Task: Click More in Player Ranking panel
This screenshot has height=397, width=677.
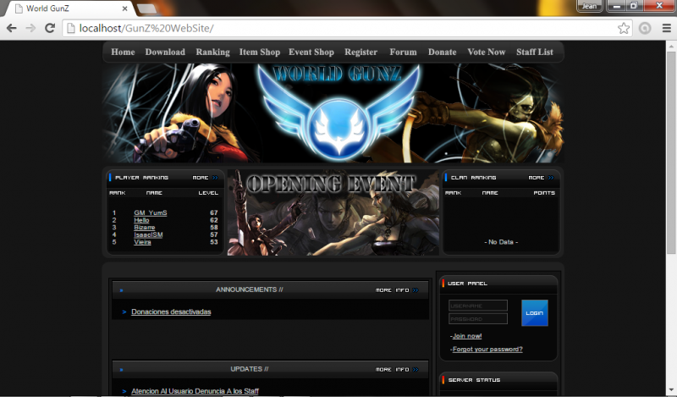Action: 205,178
